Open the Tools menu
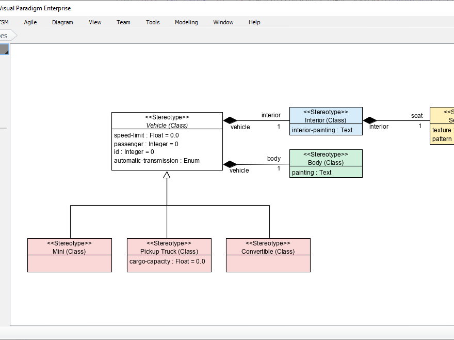Viewport: 454px width, 340px height. [153, 22]
